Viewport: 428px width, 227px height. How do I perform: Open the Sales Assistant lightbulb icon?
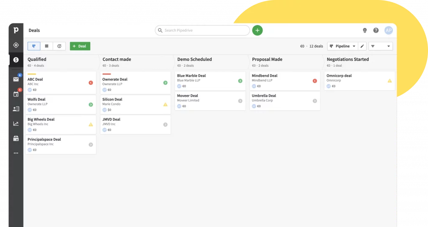[x=364, y=30]
